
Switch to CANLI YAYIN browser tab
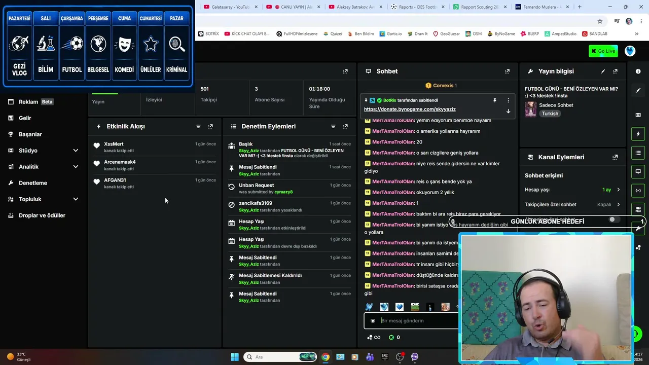(294, 7)
